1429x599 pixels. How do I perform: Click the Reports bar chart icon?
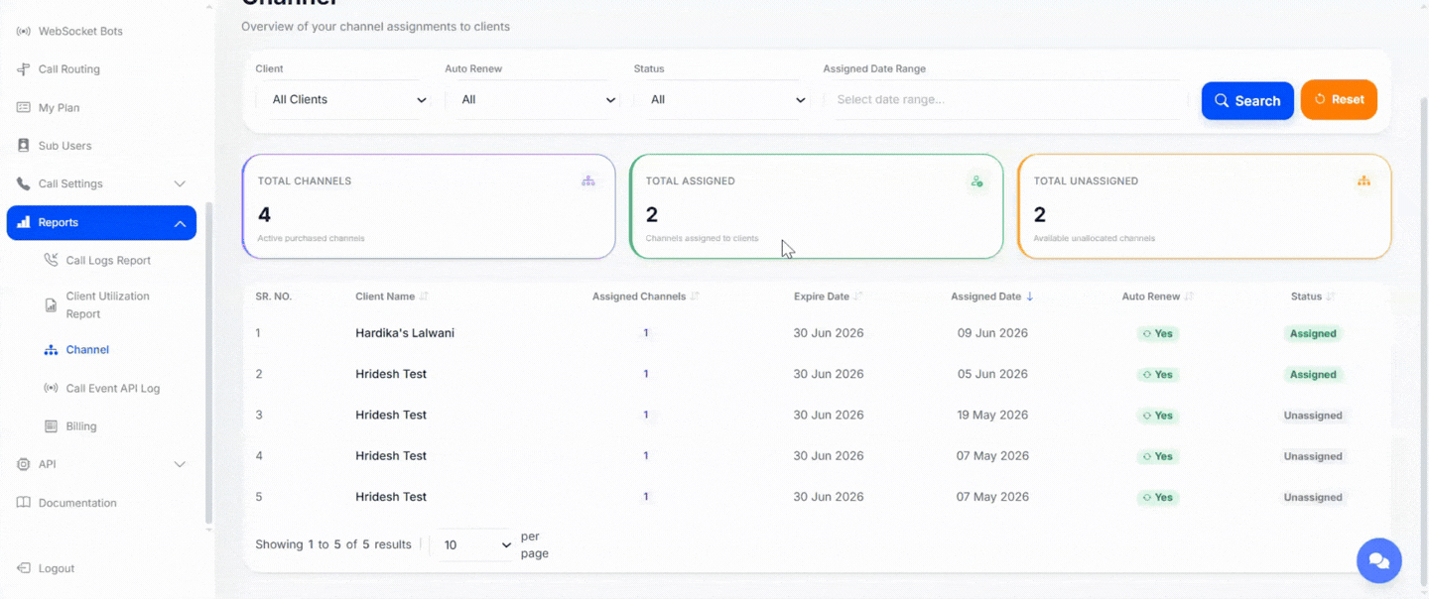tap(24, 222)
